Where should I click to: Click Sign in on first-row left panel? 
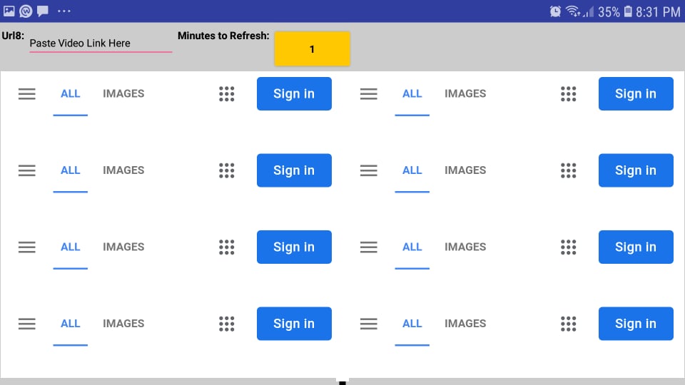point(294,94)
